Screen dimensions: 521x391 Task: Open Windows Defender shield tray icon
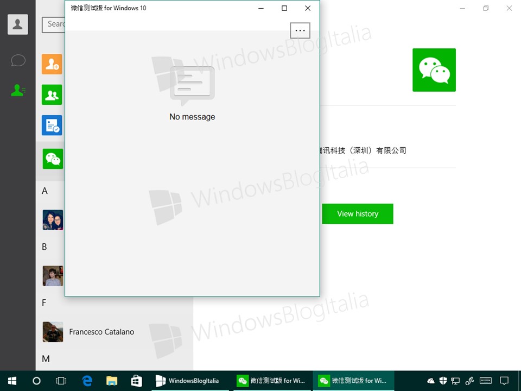point(443,381)
